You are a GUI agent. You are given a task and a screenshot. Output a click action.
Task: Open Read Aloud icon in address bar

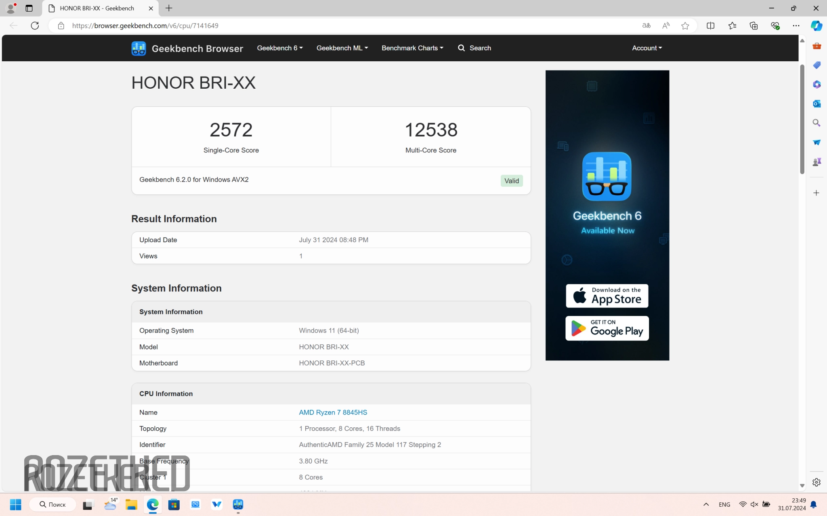666,26
